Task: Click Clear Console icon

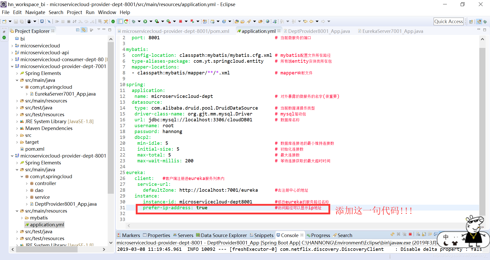Action: [418, 234]
